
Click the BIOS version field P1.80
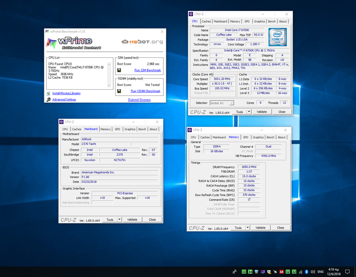[119, 177]
